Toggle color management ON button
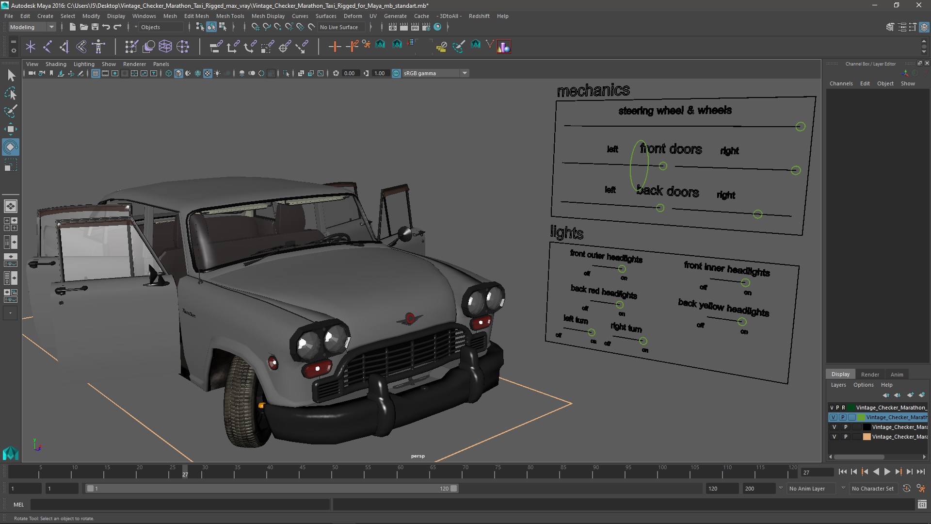This screenshot has width=931, height=524. [x=396, y=73]
